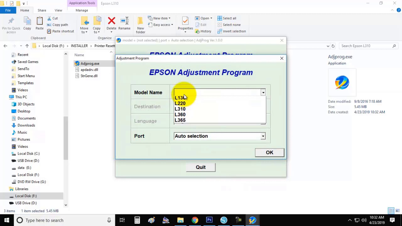Go up one folder level

tap(27, 46)
